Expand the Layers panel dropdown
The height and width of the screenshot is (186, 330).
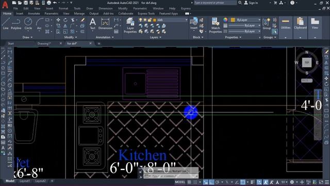[x=156, y=37]
